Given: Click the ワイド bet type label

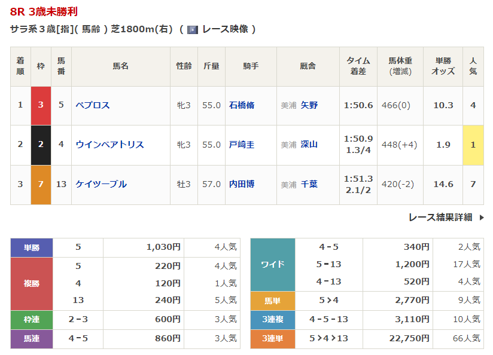Looking at the screenshot, I should (273, 265).
